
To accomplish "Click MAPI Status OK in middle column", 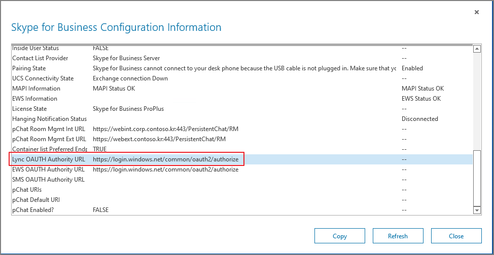I will coord(114,89).
